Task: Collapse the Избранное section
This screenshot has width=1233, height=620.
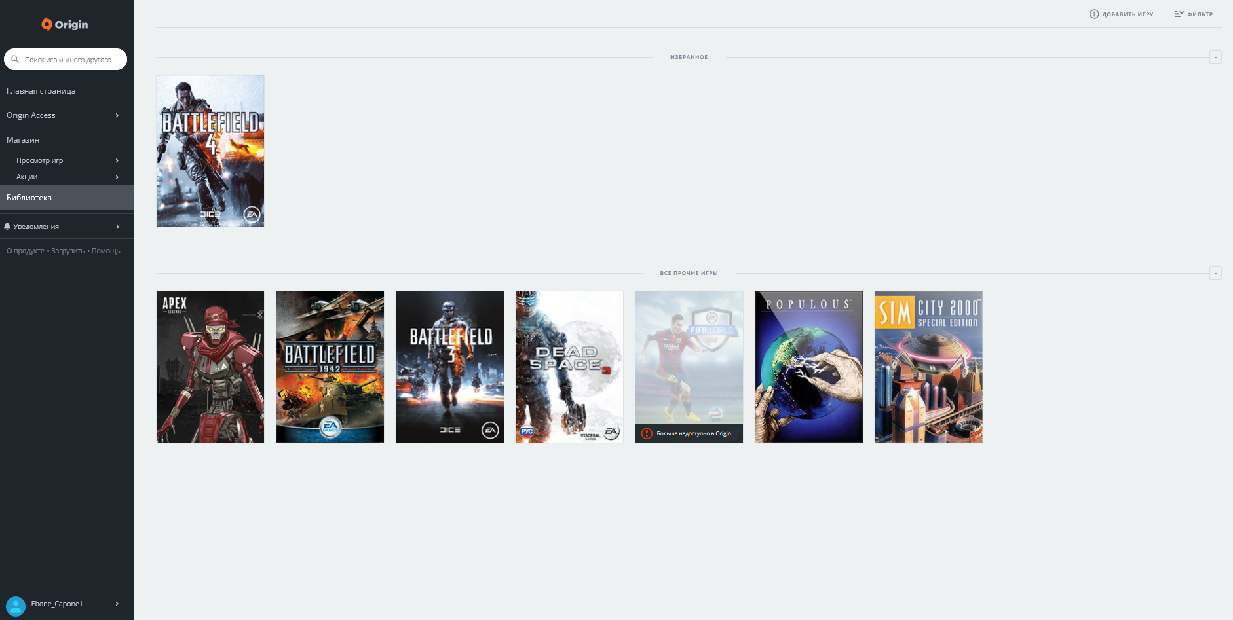Action: [x=1215, y=57]
